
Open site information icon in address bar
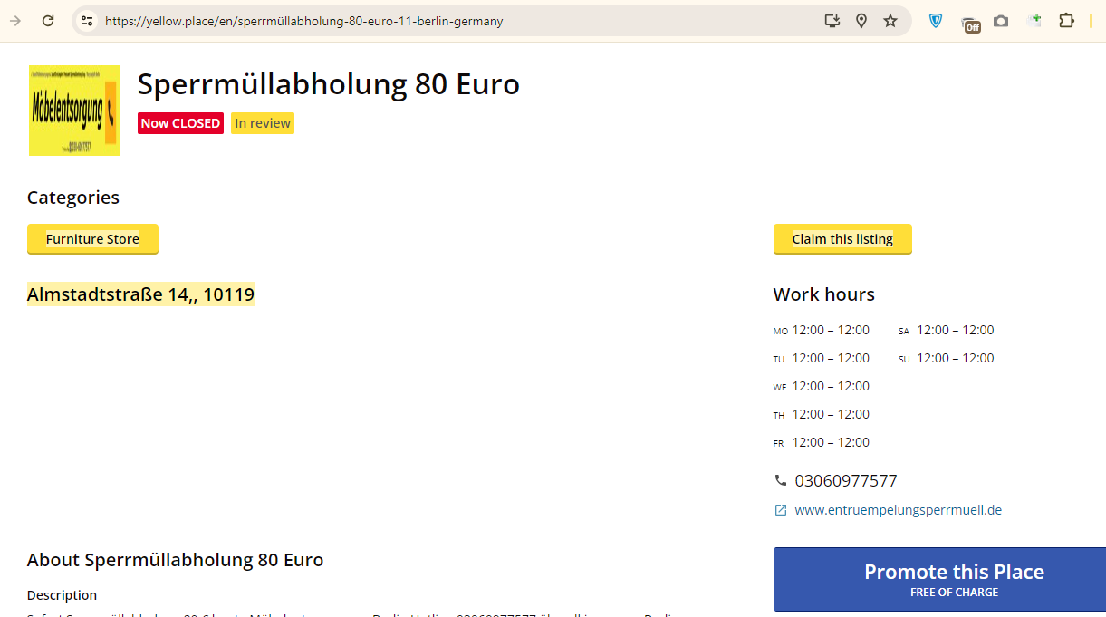[86, 21]
